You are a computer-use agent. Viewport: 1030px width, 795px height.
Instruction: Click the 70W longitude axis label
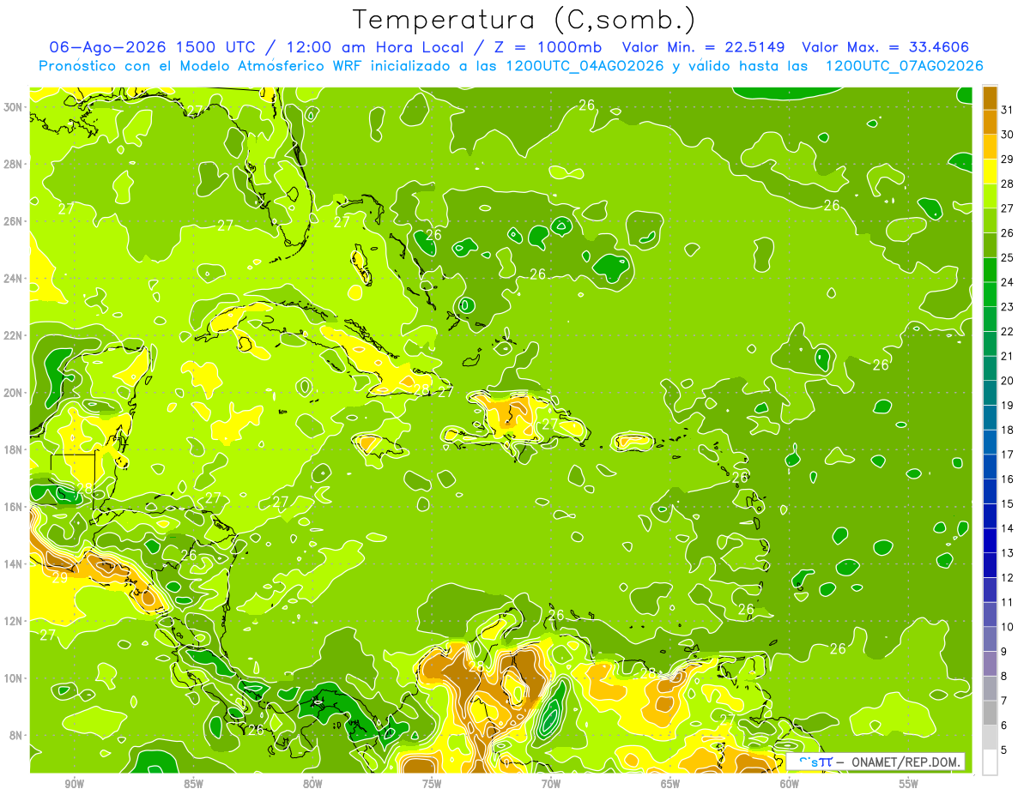point(551,784)
